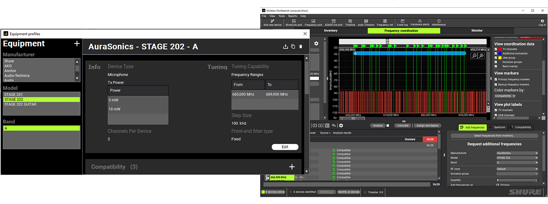Click the Add new device toolbar icon

[272, 21]
